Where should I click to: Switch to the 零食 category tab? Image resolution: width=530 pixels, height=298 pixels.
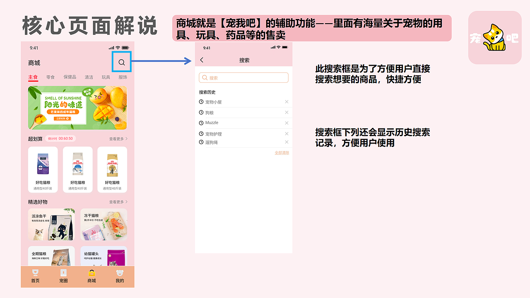(51, 77)
